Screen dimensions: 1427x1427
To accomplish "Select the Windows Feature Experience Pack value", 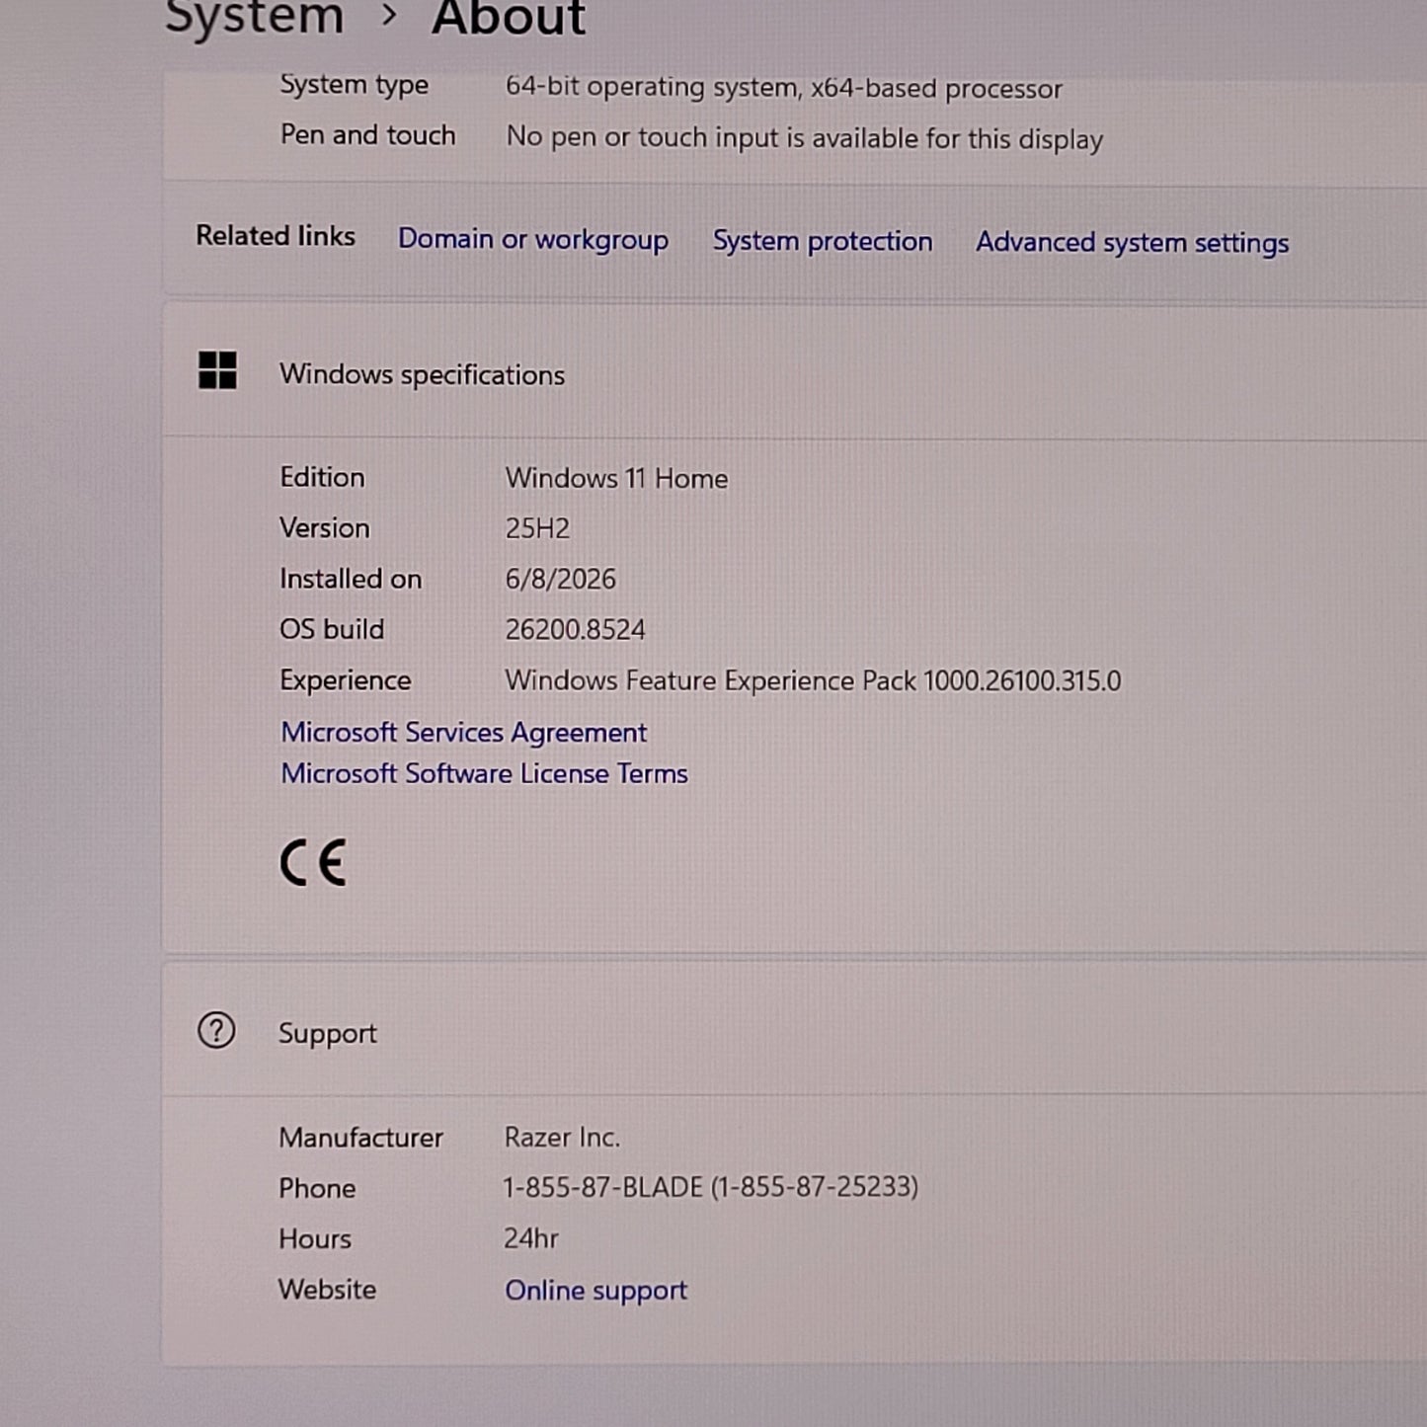I will 814,681.
